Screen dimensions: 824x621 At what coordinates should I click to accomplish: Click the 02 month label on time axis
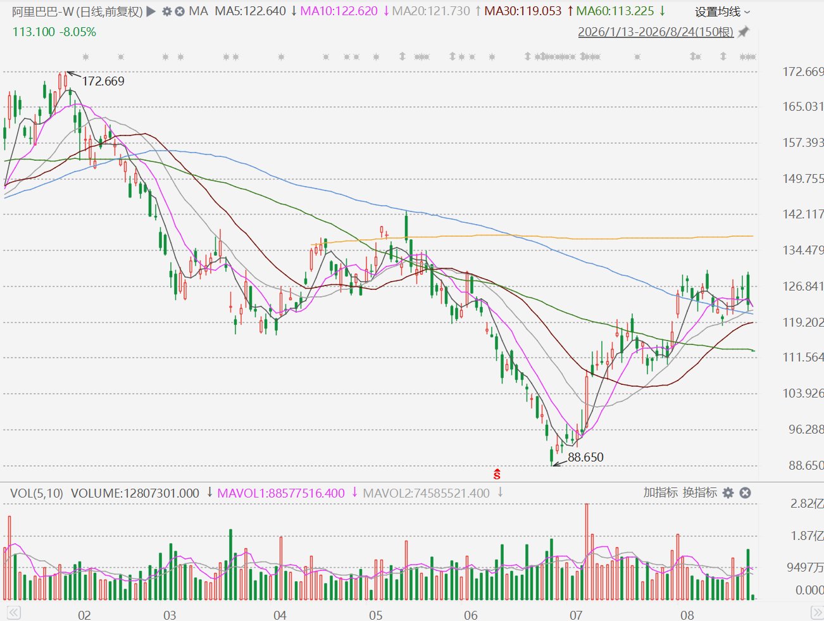tap(84, 615)
